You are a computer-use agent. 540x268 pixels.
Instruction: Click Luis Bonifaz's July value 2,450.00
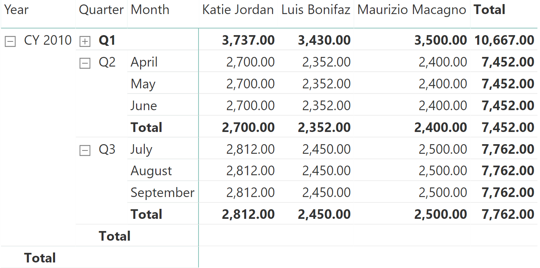click(326, 149)
